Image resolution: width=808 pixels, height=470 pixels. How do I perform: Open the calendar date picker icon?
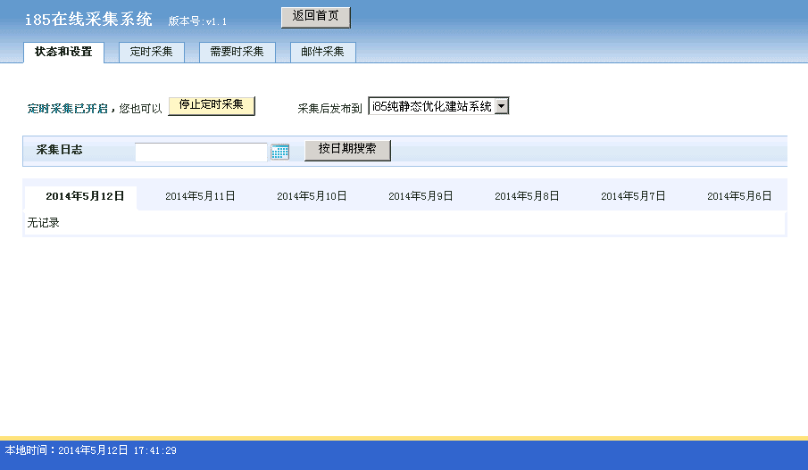279,152
